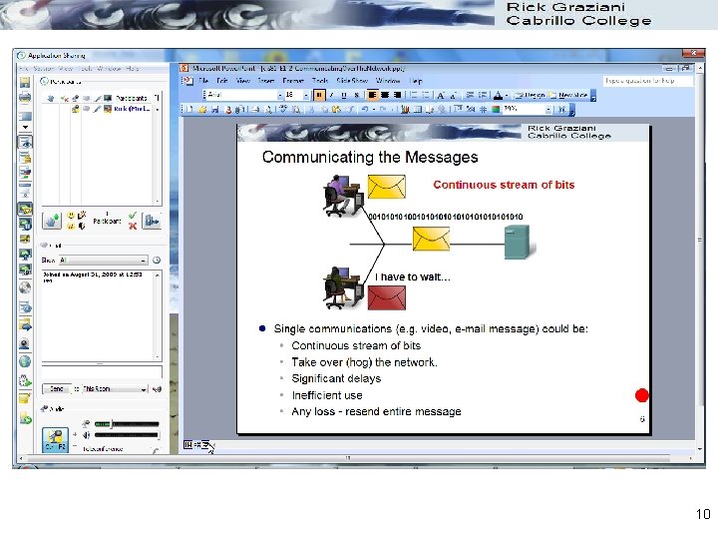Open the Show All chat filter dropdown
Screen dimensions: 718x539
pos(104,260)
